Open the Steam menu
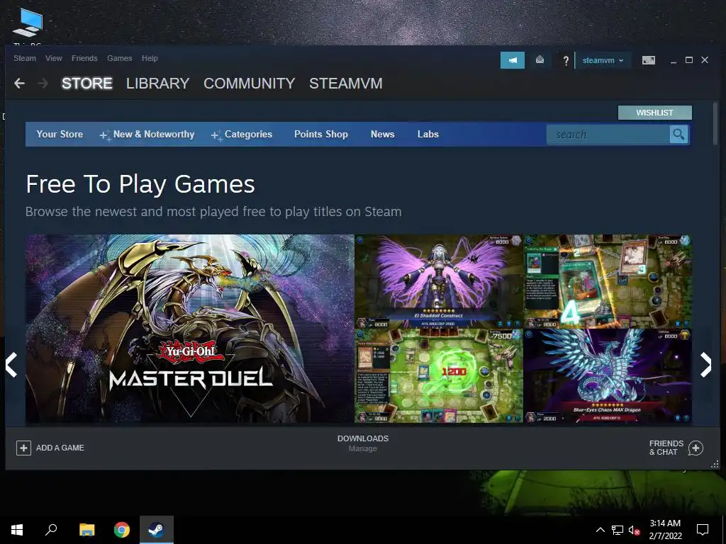726x544 pixels. [25, 58]
